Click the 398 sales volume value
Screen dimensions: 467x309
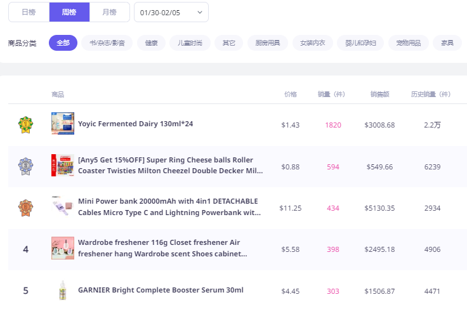pyautogui.click(x=333, y=249)
